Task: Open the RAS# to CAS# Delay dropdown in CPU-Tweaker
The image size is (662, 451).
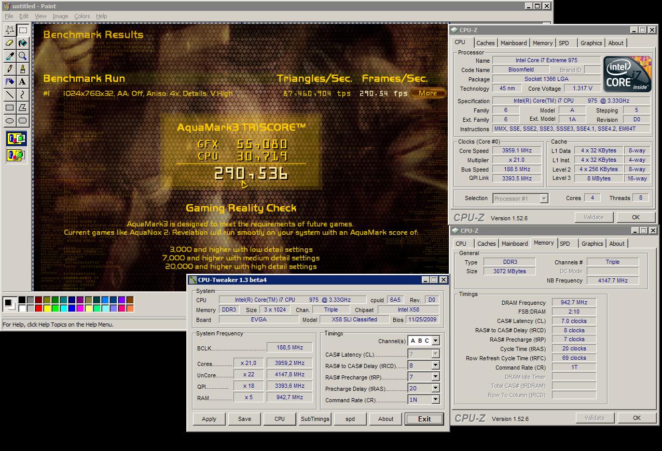Action: pyautogui.click(x=435, y=365)
